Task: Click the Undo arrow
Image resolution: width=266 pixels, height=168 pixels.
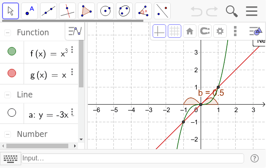Action: [x=196, y=11]
